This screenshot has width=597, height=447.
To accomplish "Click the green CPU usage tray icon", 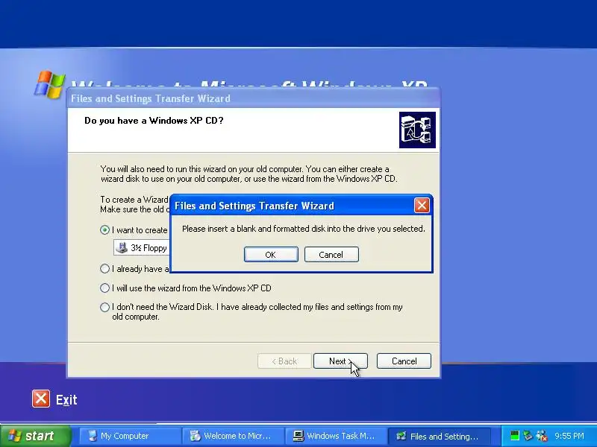I will [515, 436].
